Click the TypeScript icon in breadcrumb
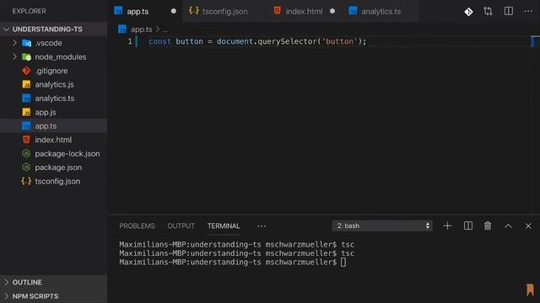Screen dimensions: 540x303 122,29
